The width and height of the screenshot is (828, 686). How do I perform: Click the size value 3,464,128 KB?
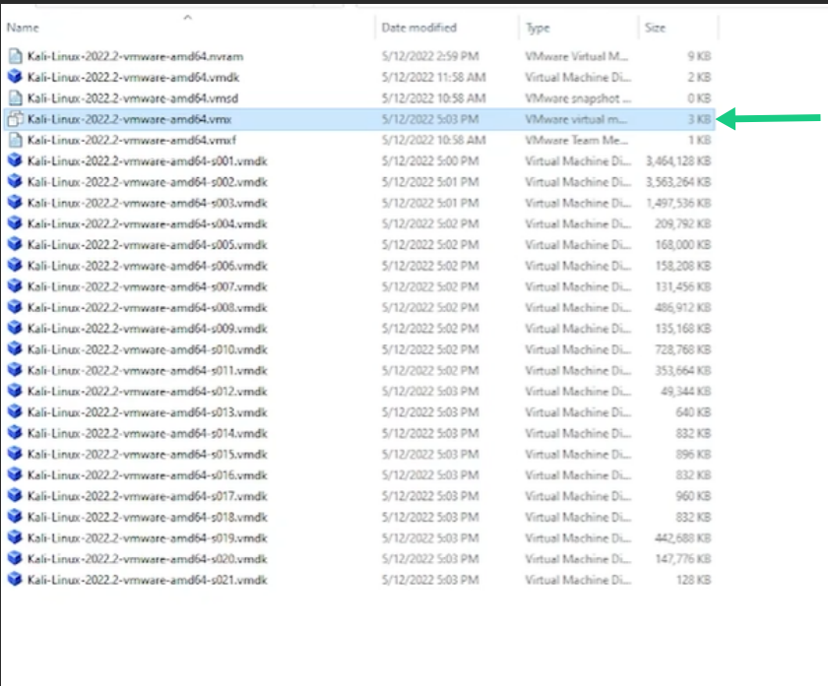678,161
